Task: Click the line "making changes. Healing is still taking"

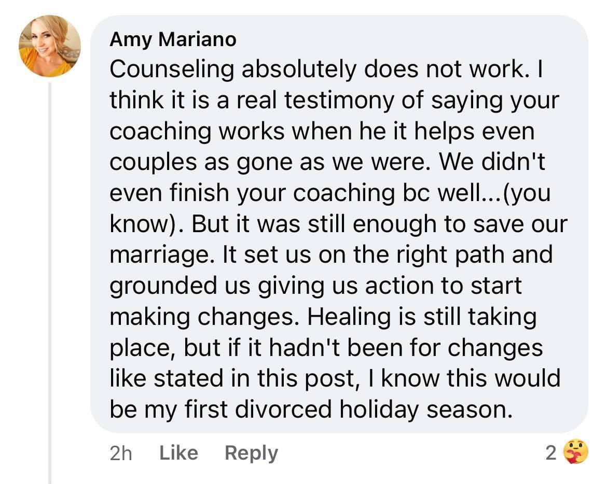Action: coord(323,316)
